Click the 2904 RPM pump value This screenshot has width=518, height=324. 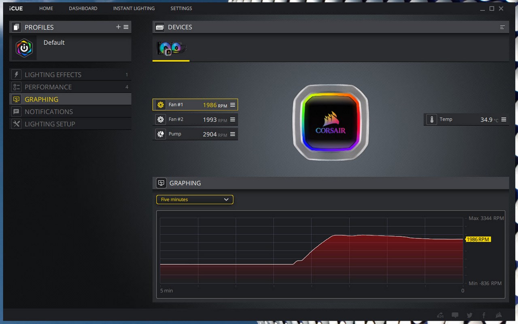click(215, 134)
